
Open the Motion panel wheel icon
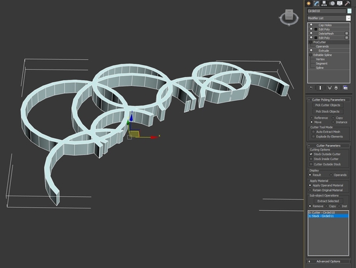point(332,4)
